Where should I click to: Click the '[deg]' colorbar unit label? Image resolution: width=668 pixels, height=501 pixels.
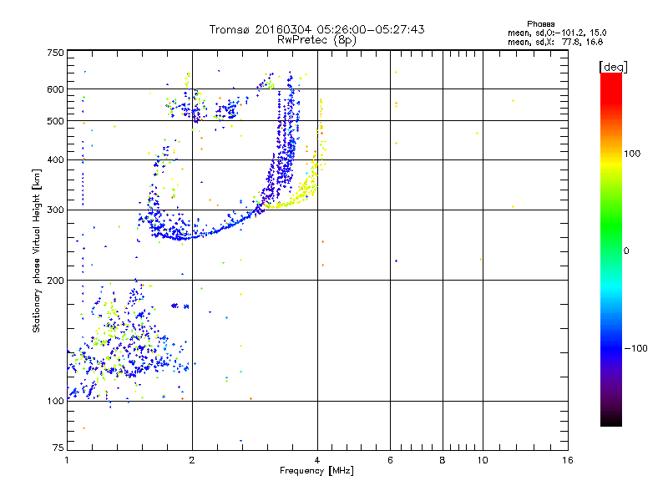[x=613, y=67]
